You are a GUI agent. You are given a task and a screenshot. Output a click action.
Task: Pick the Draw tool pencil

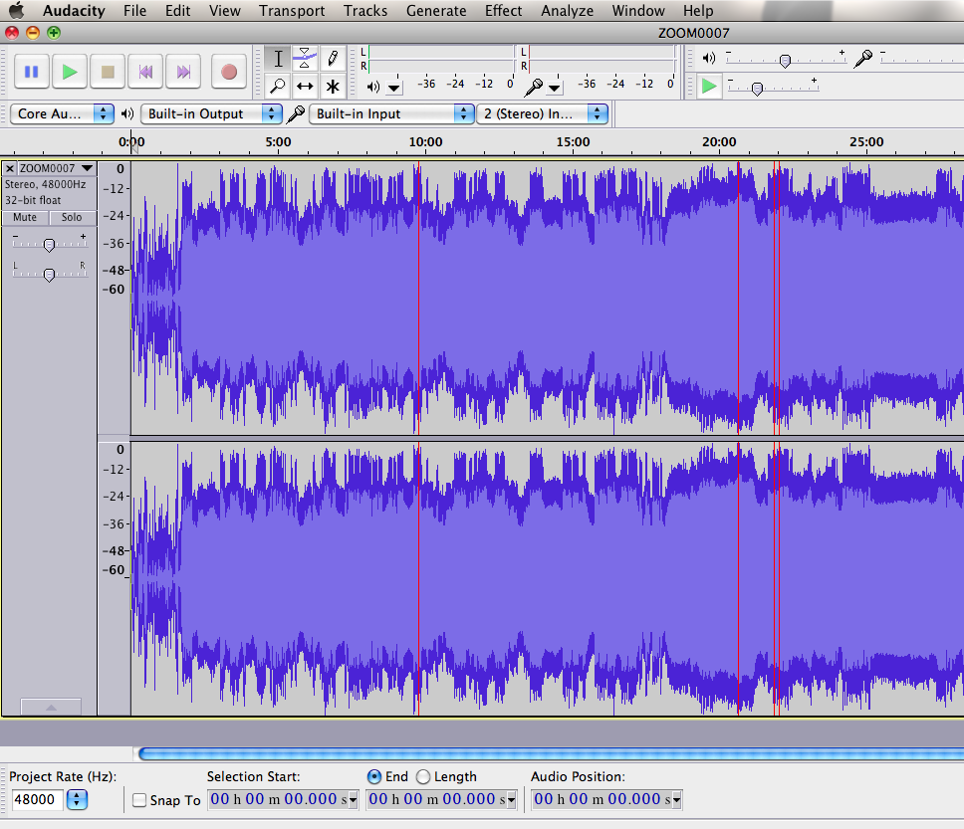[333, 57]
